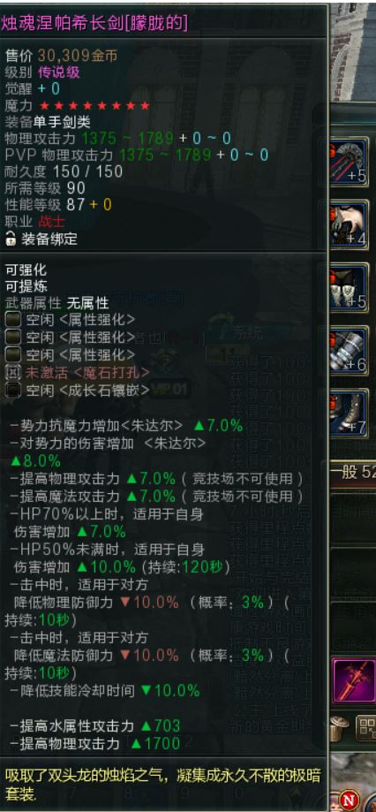This screenshot has width=376, height=812.
Task: Click the yellow item description text
Action: tap(162, 784)
